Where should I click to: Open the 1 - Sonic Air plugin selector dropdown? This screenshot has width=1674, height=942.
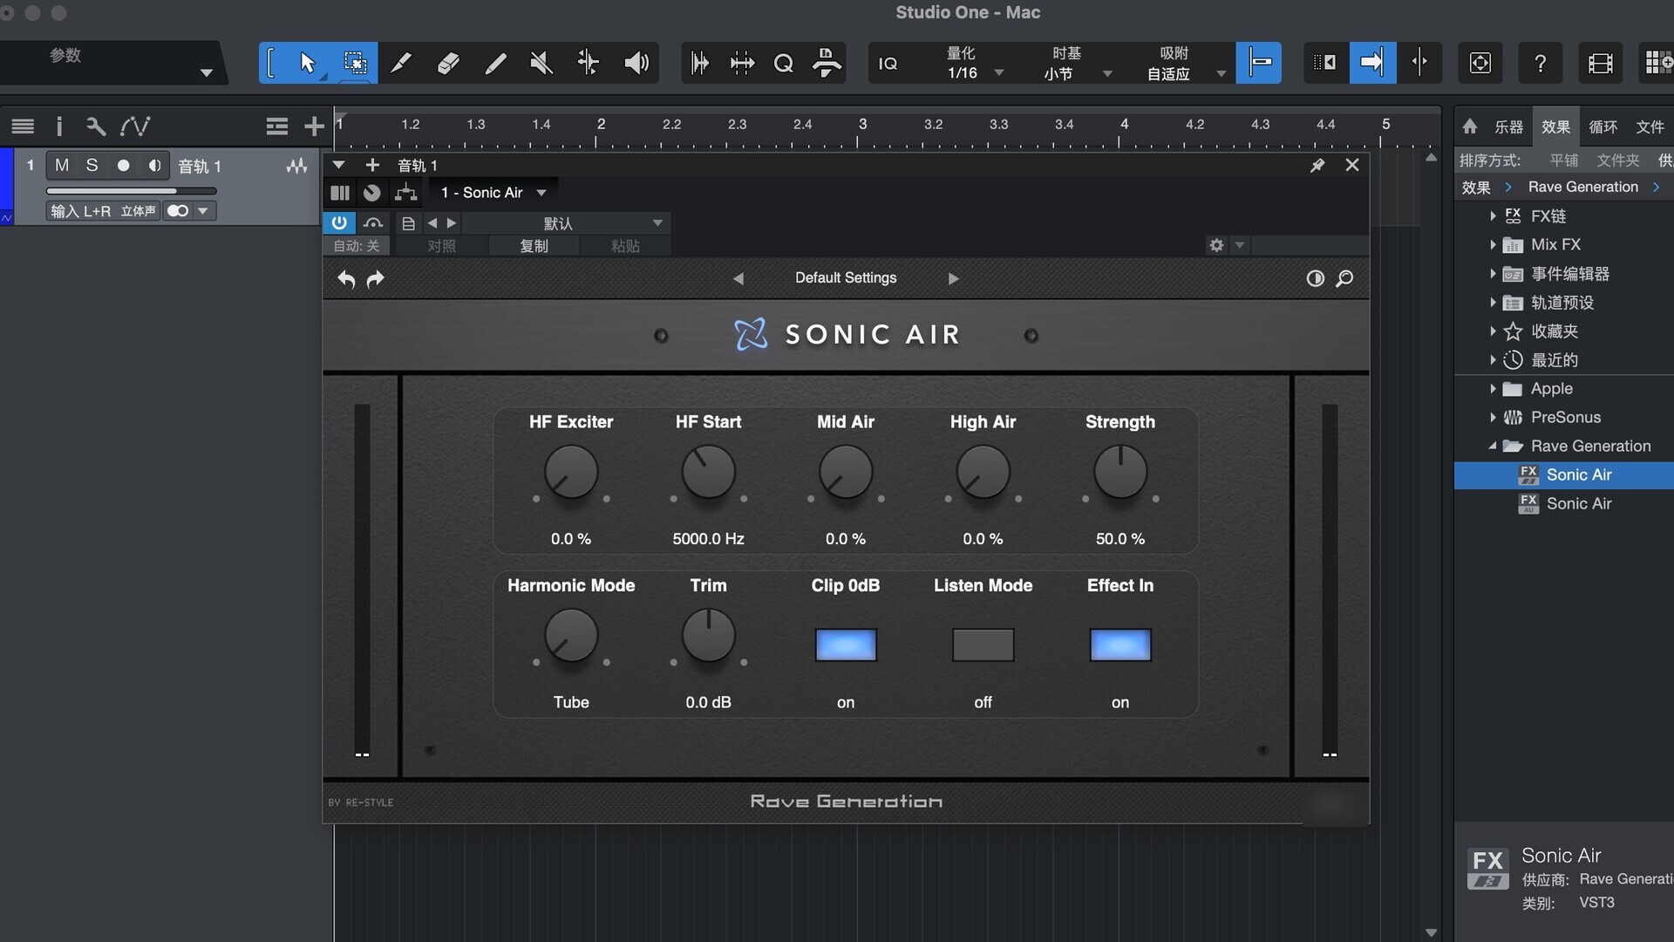tap(494, 193)
